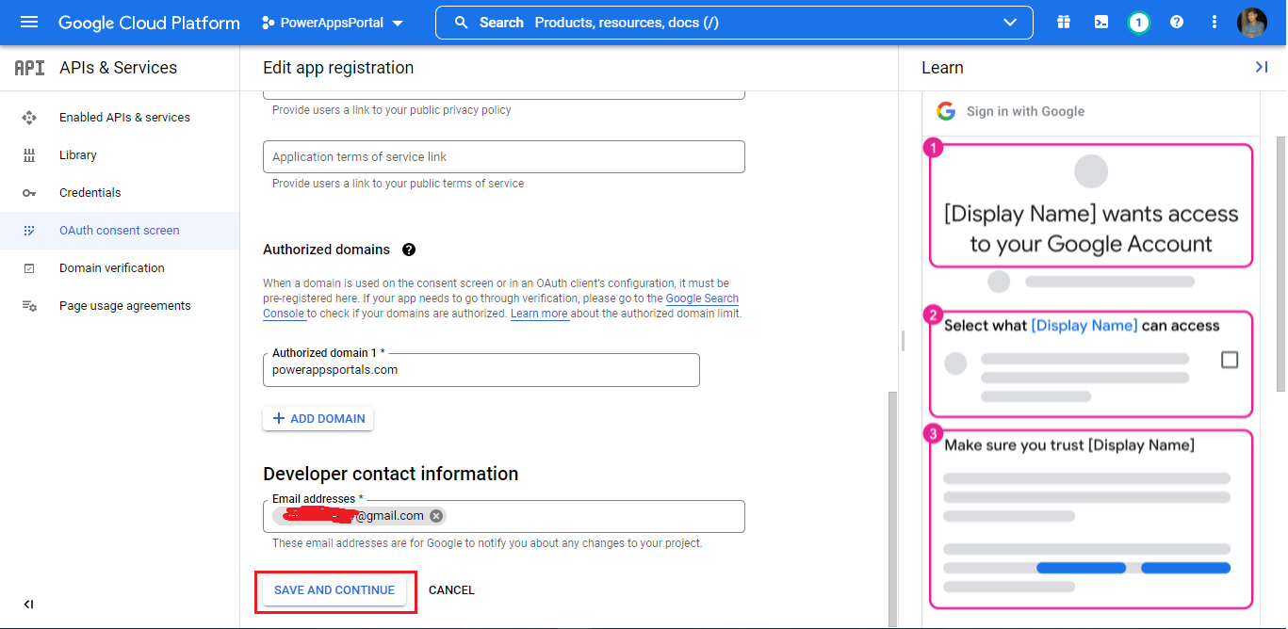Click the user profile avatar
The width and height of the screenshot is (1288, 629).
[1252, 23]
